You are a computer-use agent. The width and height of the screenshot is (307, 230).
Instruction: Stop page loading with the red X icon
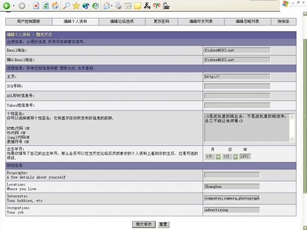click(36, 6)
